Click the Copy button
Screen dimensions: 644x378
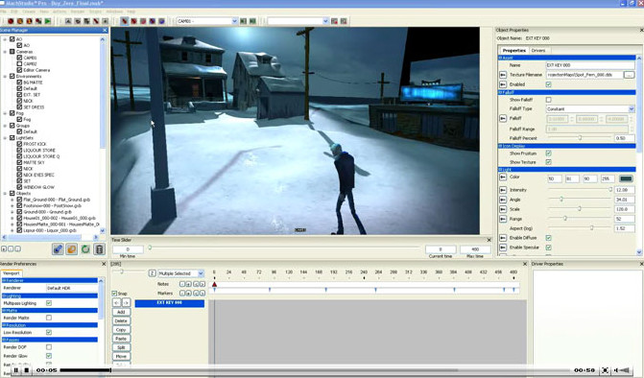coord(121,330)
